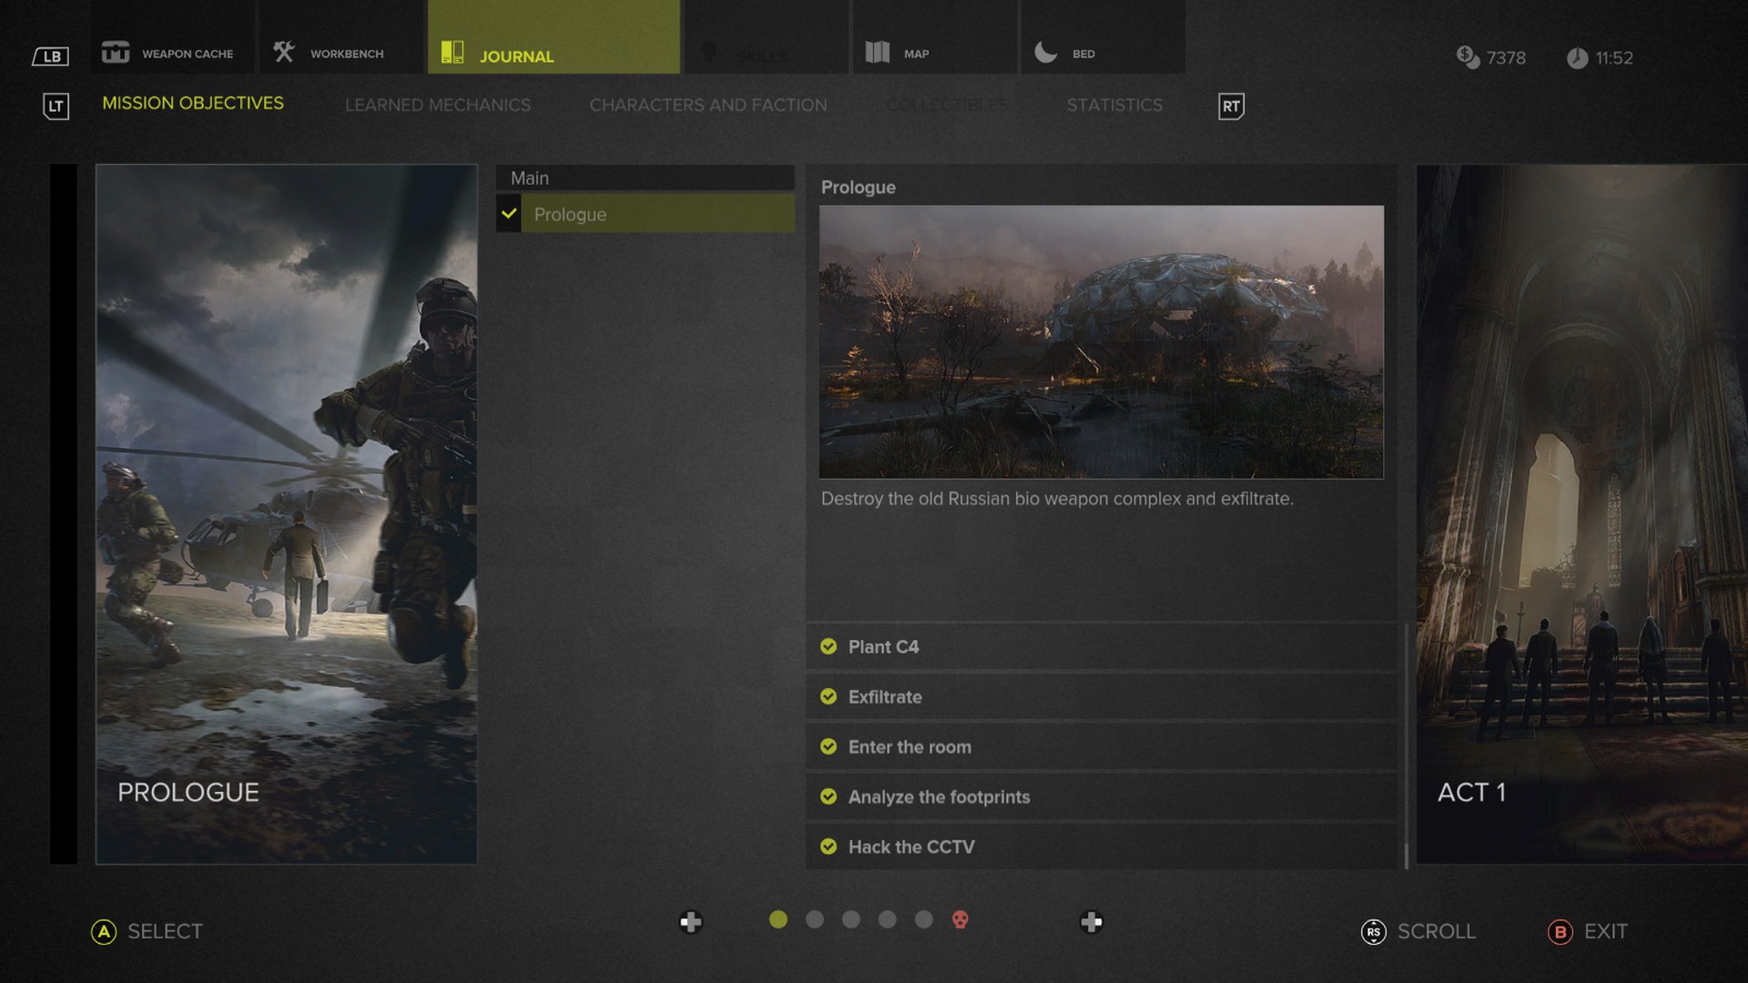
Task: Open the Map icon tab
Action: (x=878, y=53)
